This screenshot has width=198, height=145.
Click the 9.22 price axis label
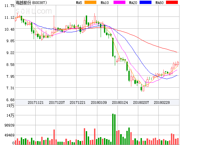click(10, 53)
